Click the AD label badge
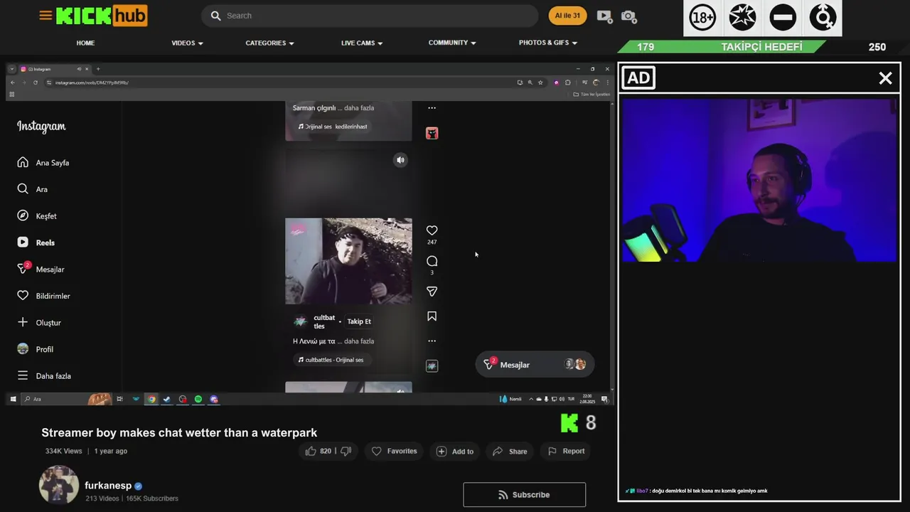 pos(638,78)
